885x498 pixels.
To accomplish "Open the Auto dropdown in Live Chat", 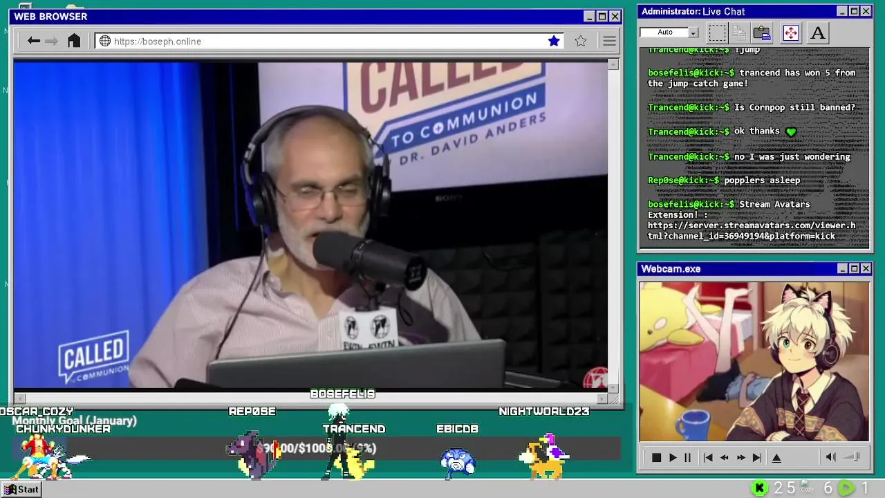I will coord(693,33).
